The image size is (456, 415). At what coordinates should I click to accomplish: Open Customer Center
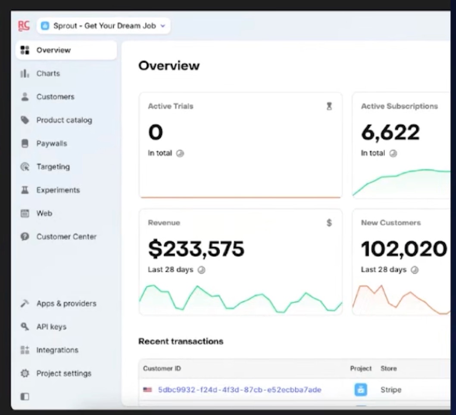point(66,237)
